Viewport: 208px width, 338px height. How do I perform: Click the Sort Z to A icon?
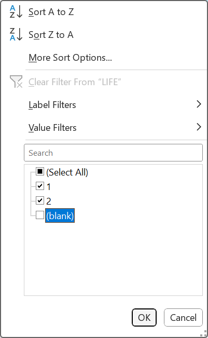[x=16, y=34]
